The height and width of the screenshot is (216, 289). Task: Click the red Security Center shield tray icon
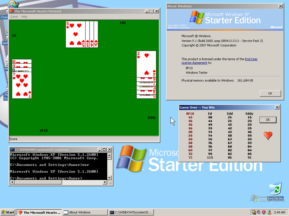pyautogui.click(x=264, y=212)
